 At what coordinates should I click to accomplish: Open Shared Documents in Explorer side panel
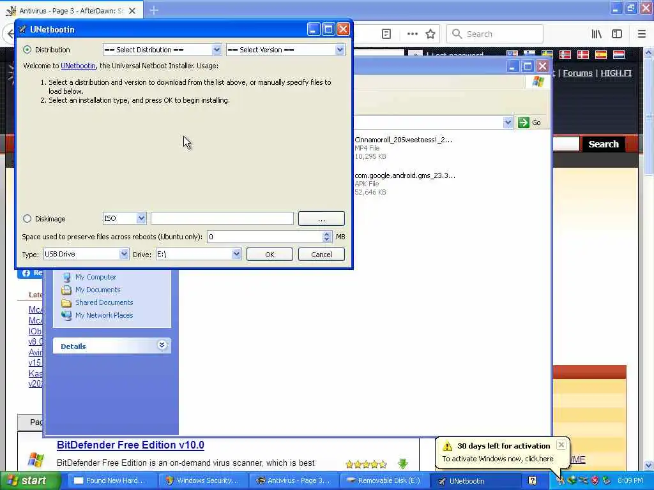(104, 302)
